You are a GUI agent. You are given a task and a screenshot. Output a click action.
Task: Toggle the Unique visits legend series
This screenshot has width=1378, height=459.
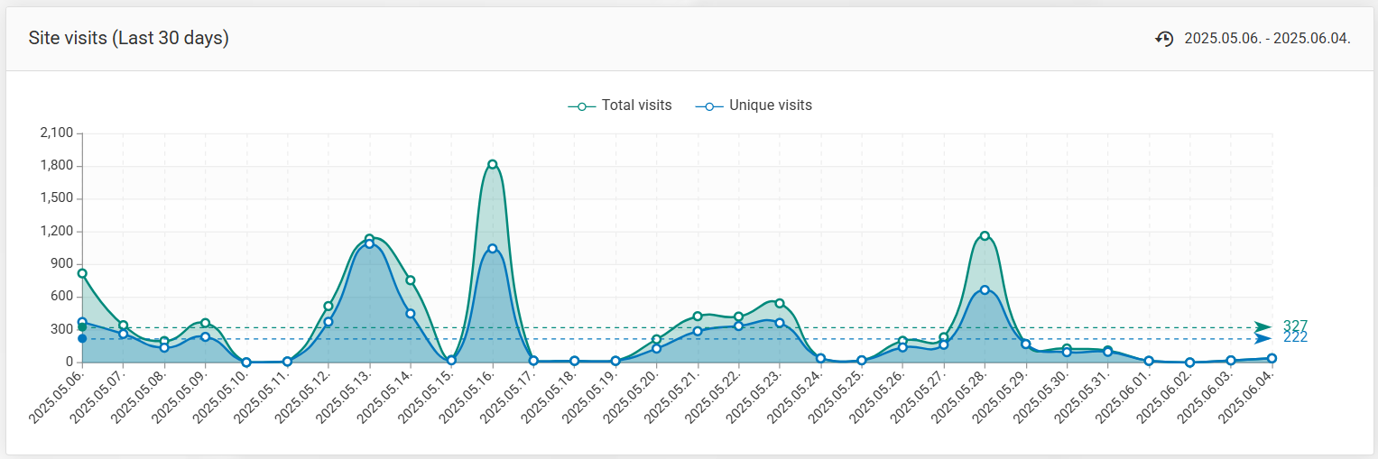coord(754,106)
